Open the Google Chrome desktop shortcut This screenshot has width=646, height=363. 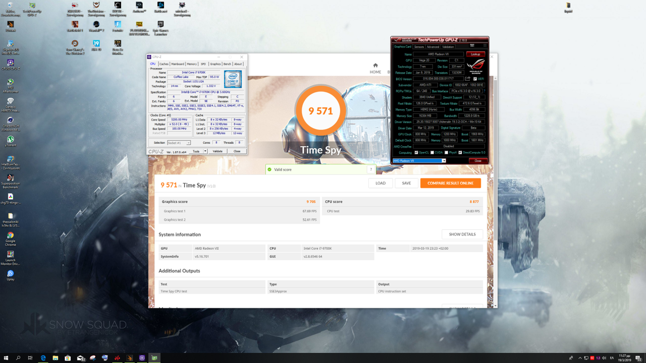[11, 238]
